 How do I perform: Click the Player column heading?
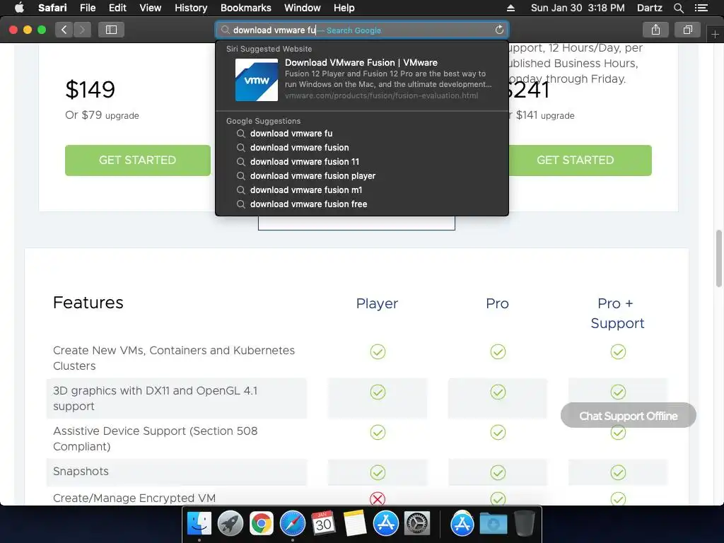tap(377, 303)
